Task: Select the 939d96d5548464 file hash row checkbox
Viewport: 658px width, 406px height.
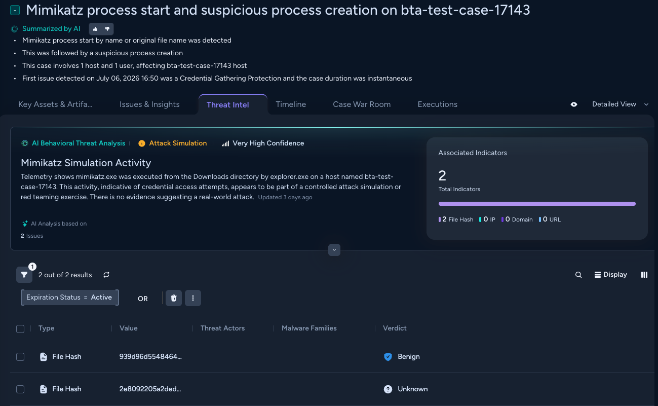Action: tap(20, 357)
